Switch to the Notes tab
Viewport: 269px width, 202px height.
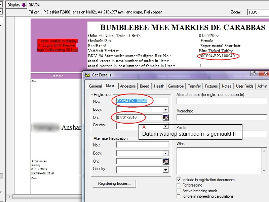[226, 86]
